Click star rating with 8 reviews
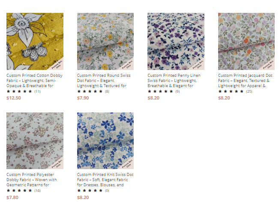Viewport: 279px width, 206px height. pos(93,91)
